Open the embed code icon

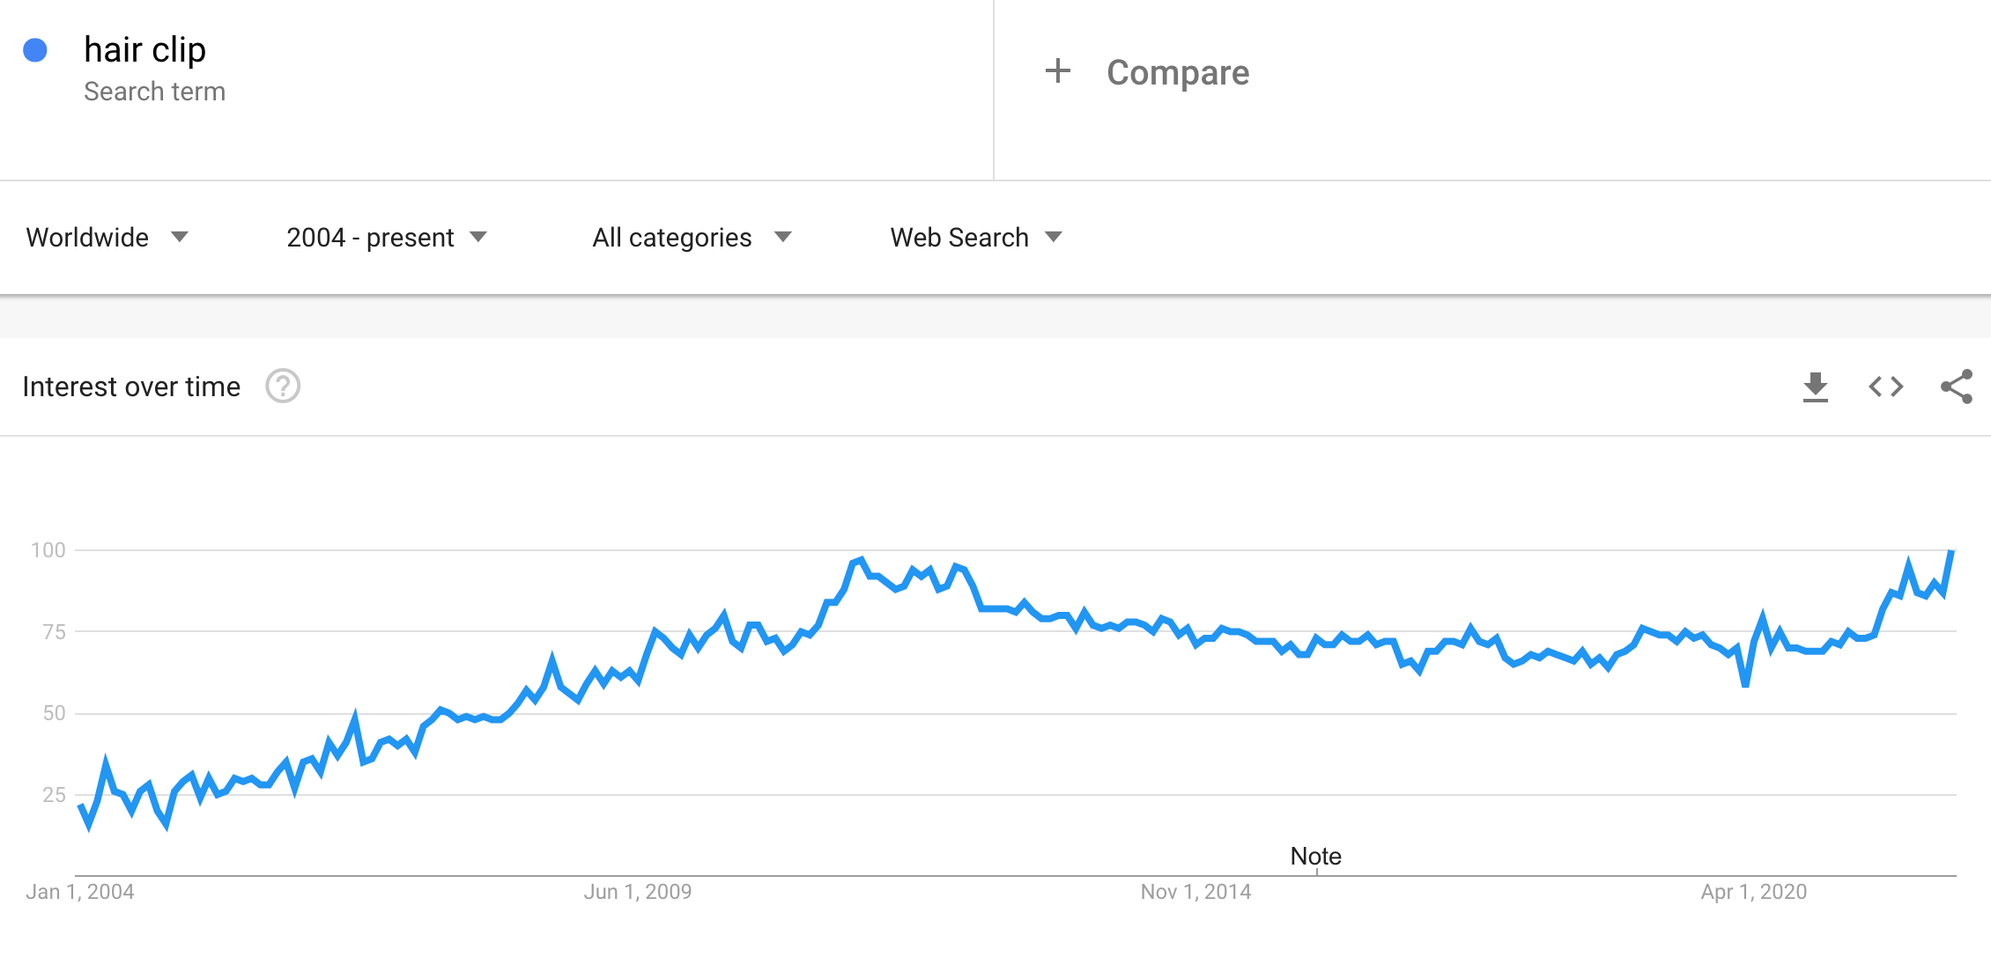point(1885,386)
